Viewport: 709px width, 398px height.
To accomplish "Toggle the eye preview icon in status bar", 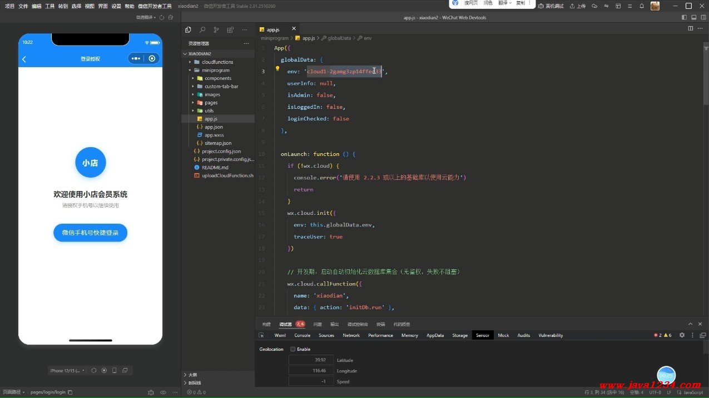I will click(163, 392).
